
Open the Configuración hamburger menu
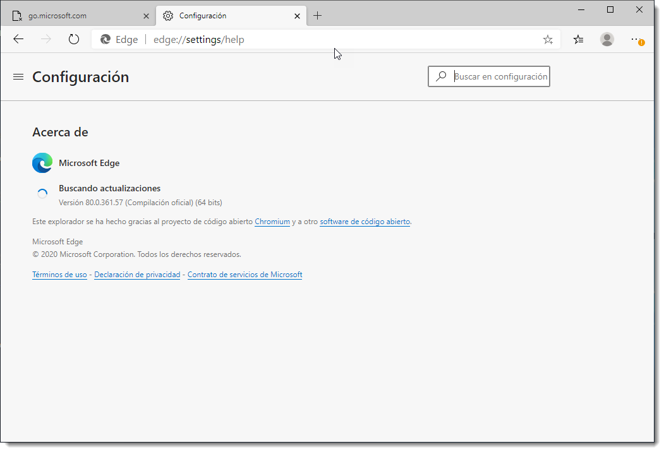[18, 76]
